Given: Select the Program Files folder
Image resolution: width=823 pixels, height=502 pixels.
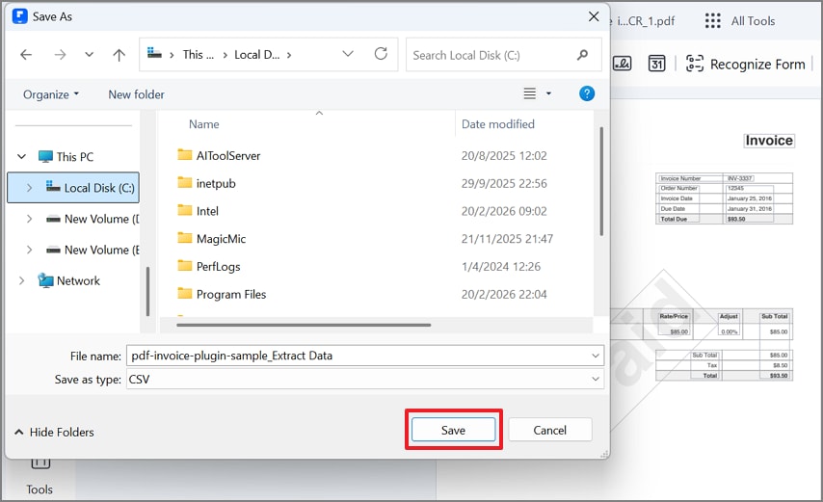Looking at the screenshot, I should pyautogui.click(x=231, y=294).
